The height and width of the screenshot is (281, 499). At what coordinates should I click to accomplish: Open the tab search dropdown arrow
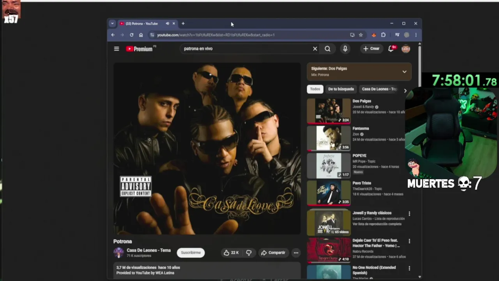pos(112,24)
